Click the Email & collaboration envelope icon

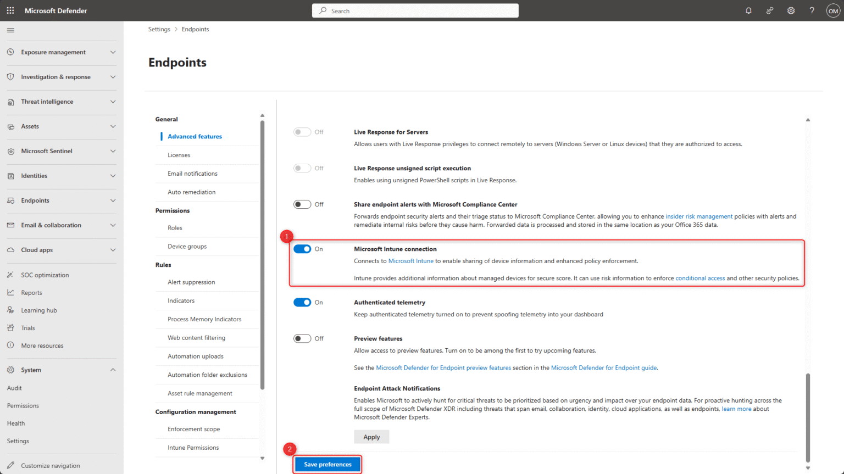point(10,225)
